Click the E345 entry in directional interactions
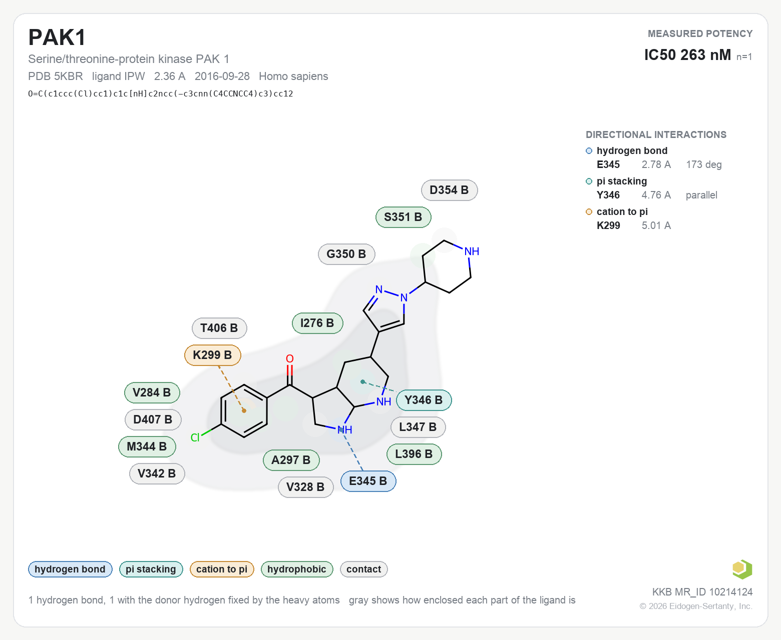The width and height of the screenshot is (781, 640). 608,164
